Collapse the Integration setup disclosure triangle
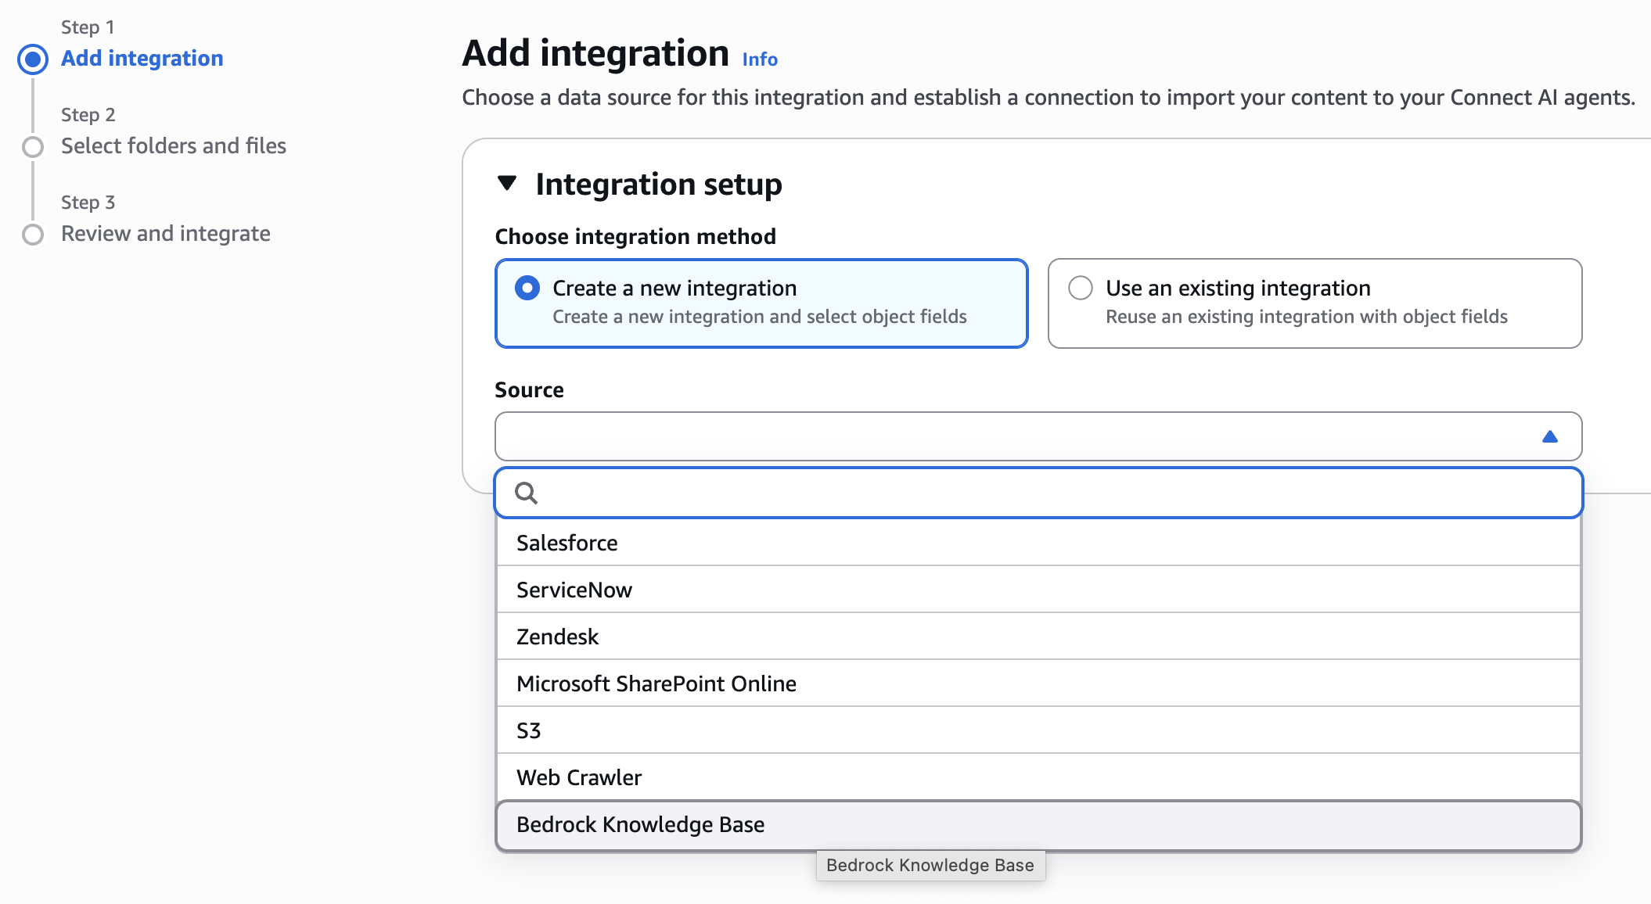1651x904 pixels. coord(509,183)
